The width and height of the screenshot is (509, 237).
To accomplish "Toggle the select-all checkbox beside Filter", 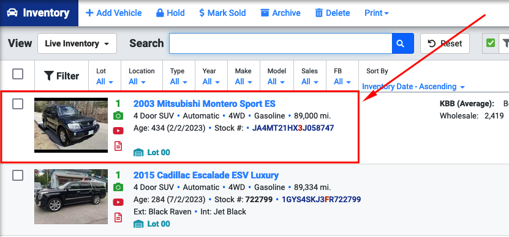I will (18, 74).
